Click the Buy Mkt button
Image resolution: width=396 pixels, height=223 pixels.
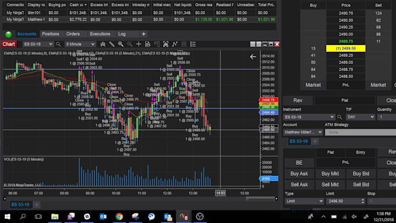[x=330, y=174]
